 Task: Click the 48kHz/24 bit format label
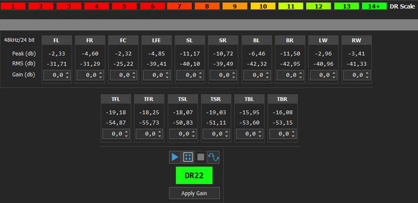(19, 41)
